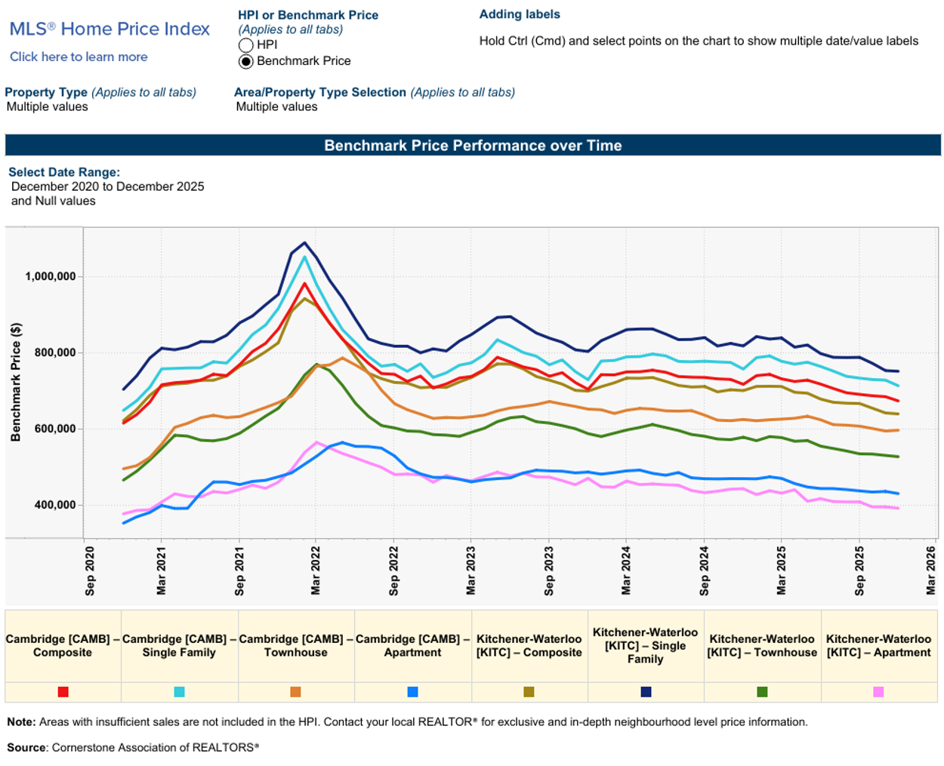Select the Kitchener-Waterloo Apartment legend label
This screenshot has height=766, width=944.
click(878, 646)
